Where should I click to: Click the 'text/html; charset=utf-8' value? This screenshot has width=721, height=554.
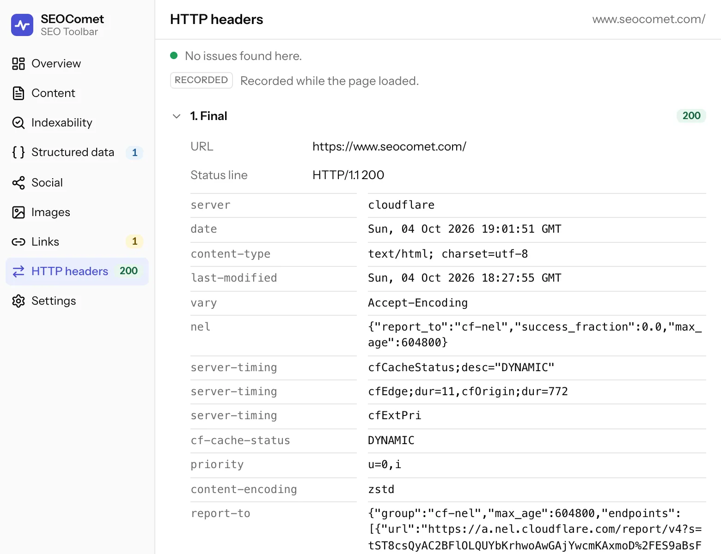(x=448, y=254)
